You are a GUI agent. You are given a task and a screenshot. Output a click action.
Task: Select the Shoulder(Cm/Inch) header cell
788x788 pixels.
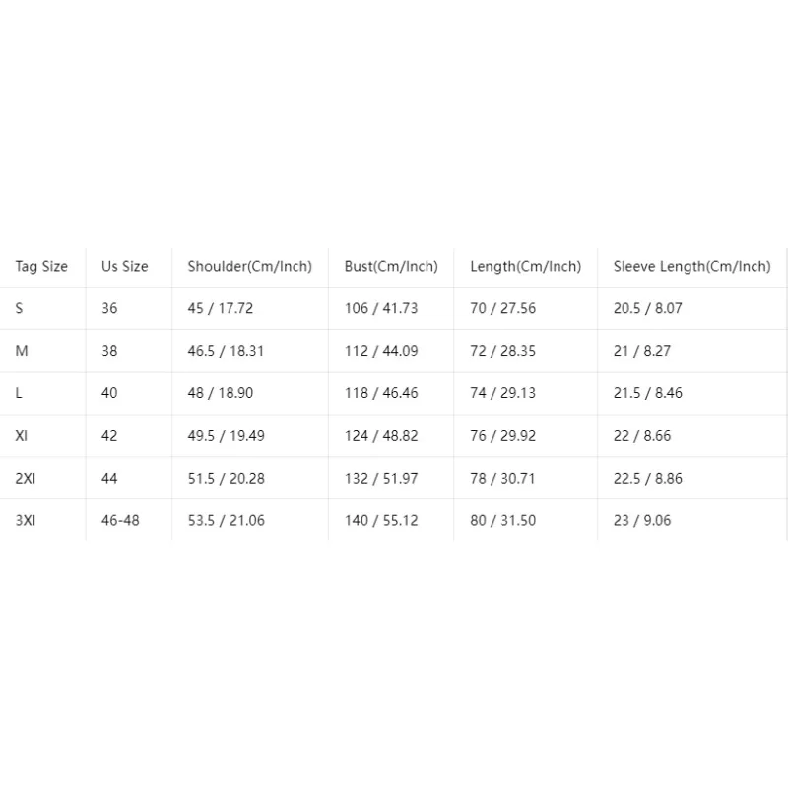coord(250,266)
